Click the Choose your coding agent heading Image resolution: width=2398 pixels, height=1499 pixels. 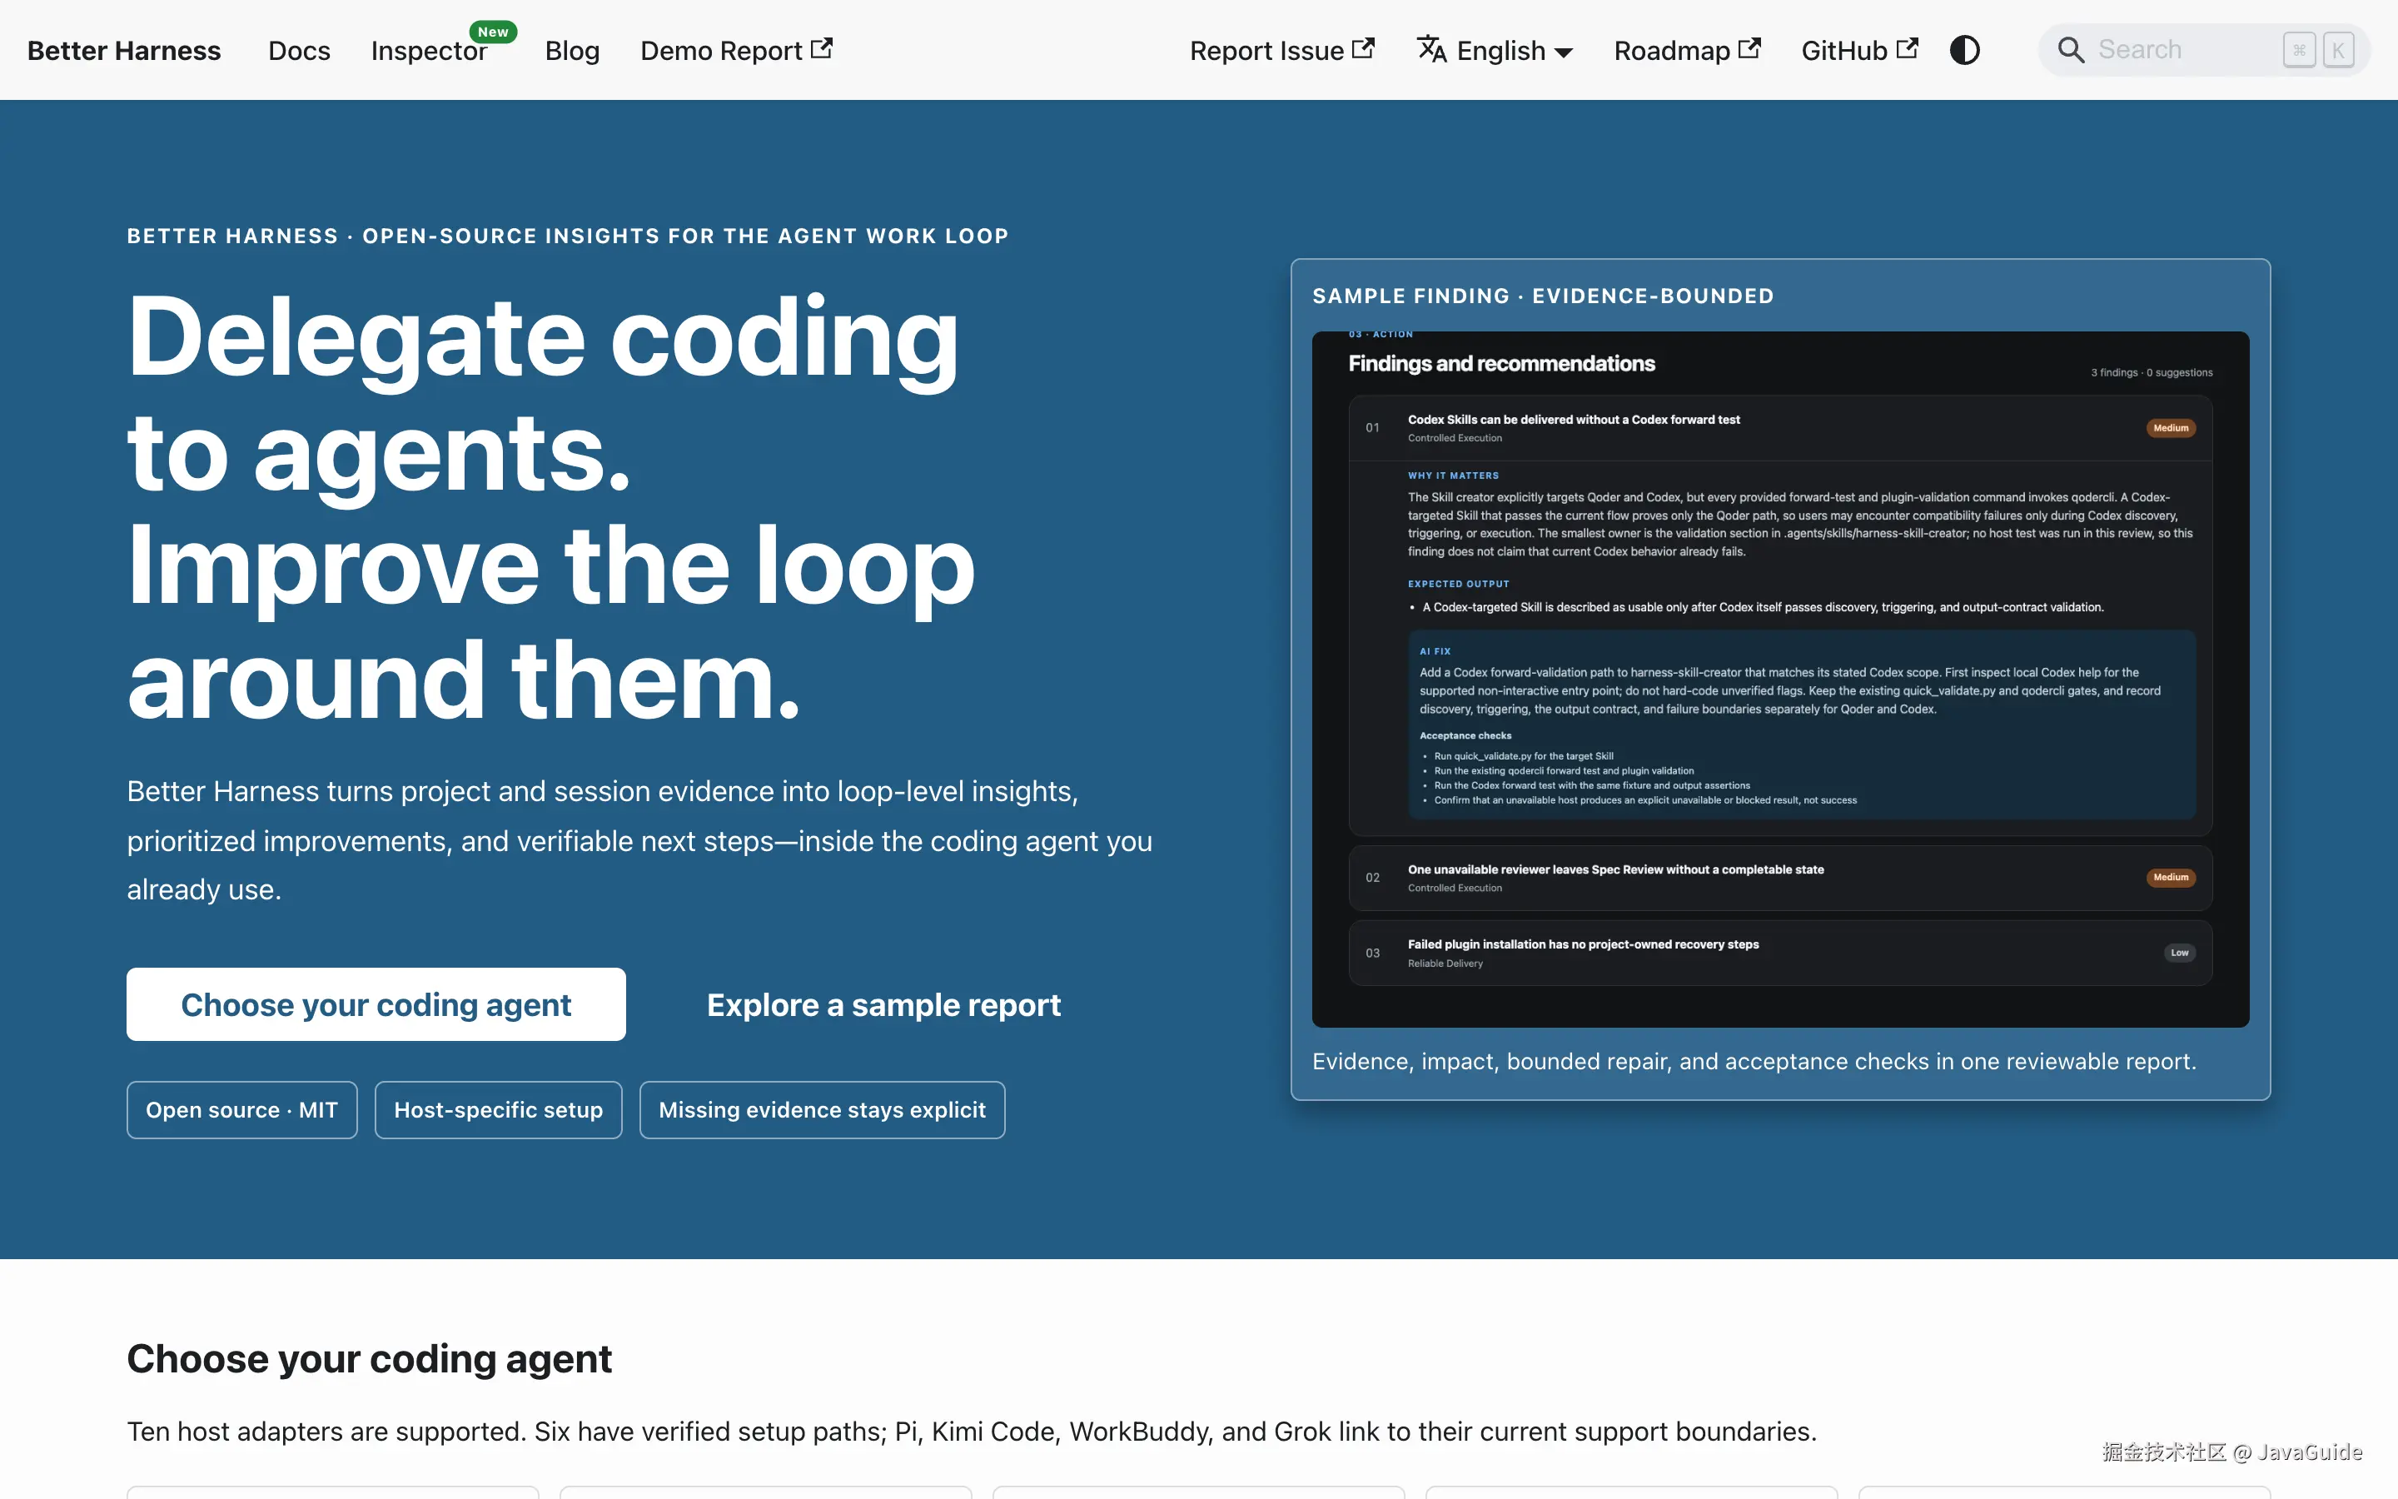point(369,1358)
